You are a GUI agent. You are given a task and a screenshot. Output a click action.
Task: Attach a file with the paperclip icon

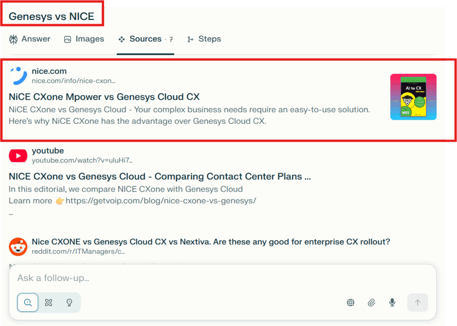pyautogui.click(x=371, y=303)
